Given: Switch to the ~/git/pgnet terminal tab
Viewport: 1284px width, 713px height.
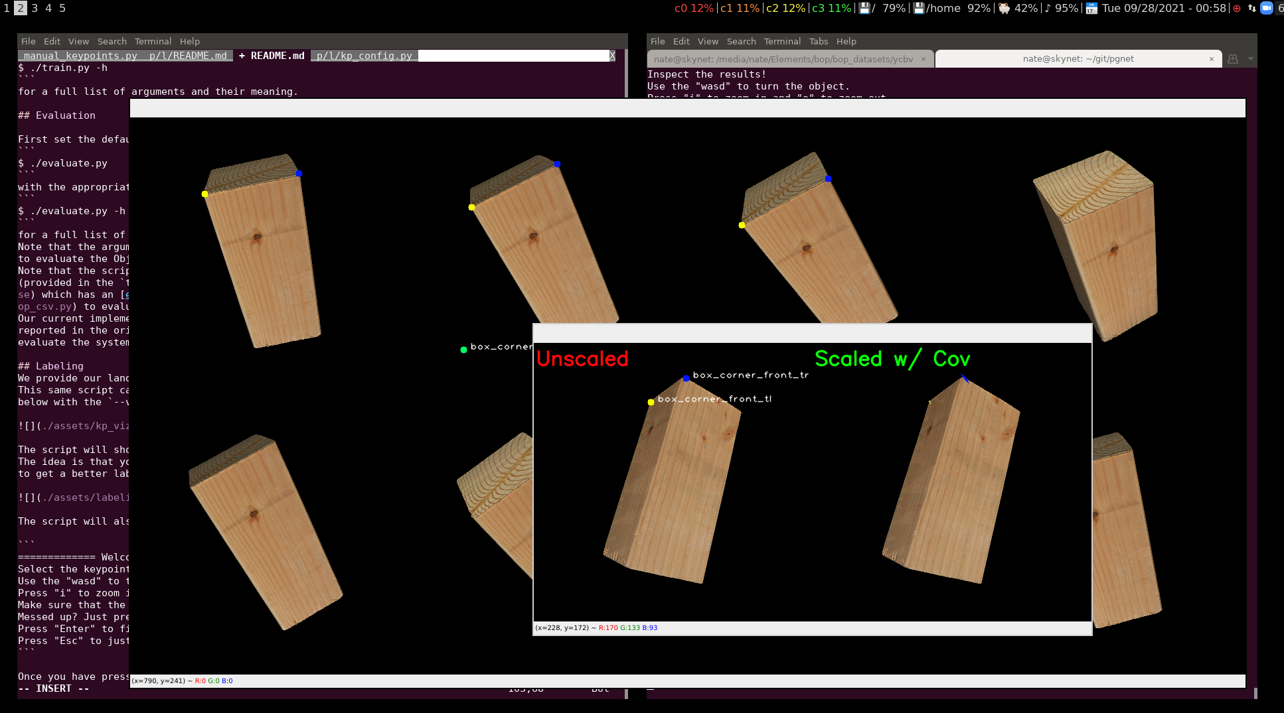Looking at the screenshot, I should (x=1078, y=59).
